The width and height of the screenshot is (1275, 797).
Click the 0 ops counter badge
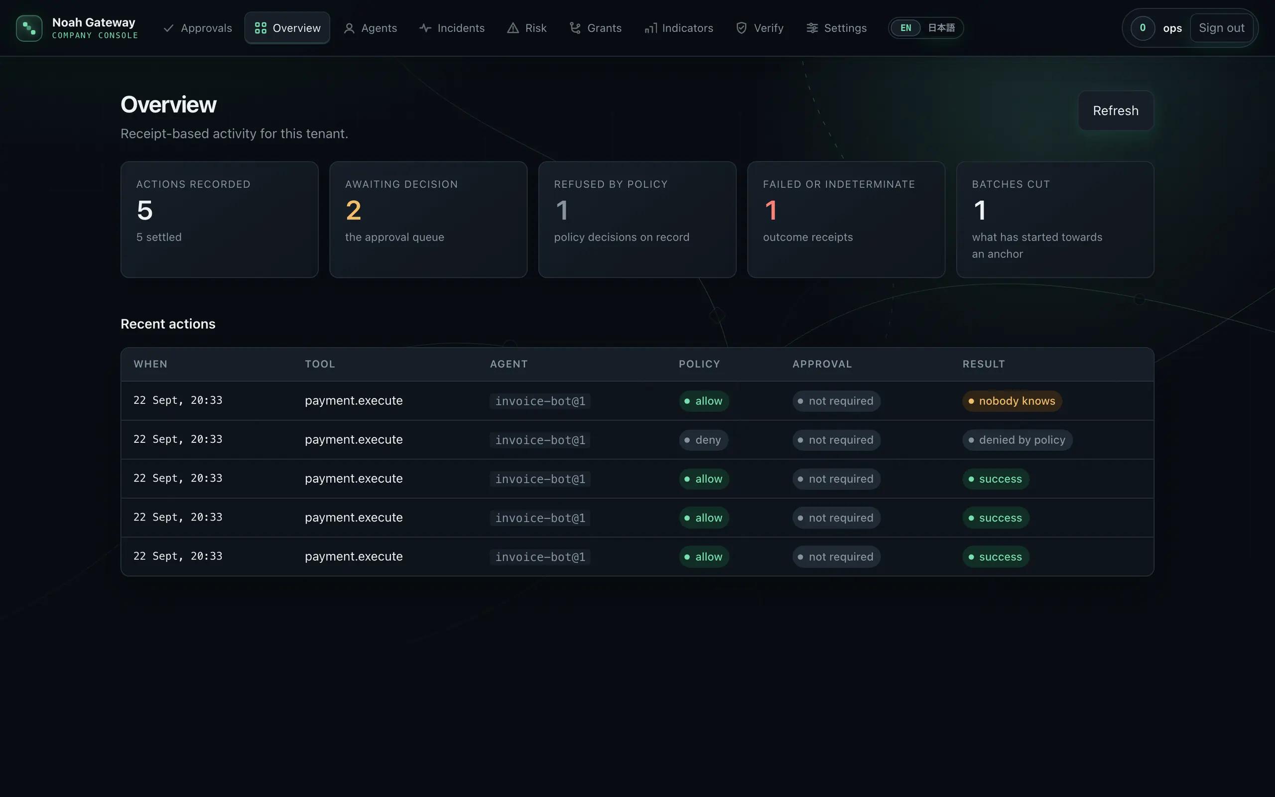(x=1142, y=28)
